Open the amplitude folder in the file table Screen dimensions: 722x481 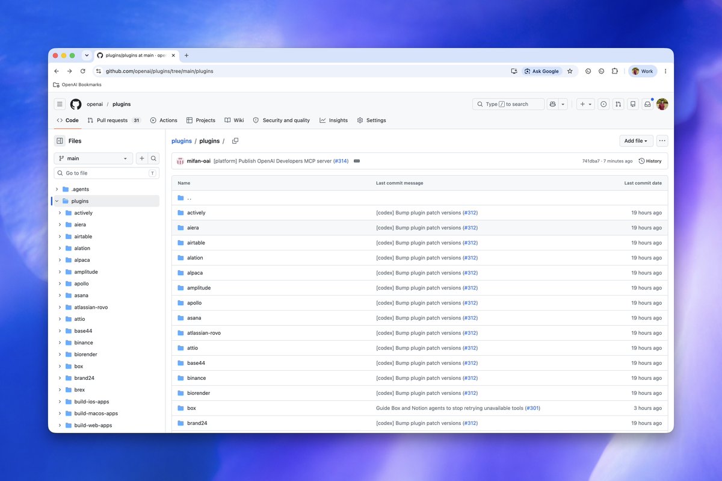[x=199, y=288]
